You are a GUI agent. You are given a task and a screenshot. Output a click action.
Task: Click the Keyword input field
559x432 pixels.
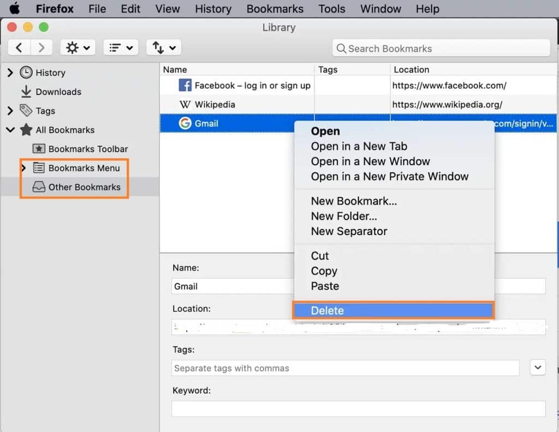pos(358,409)
